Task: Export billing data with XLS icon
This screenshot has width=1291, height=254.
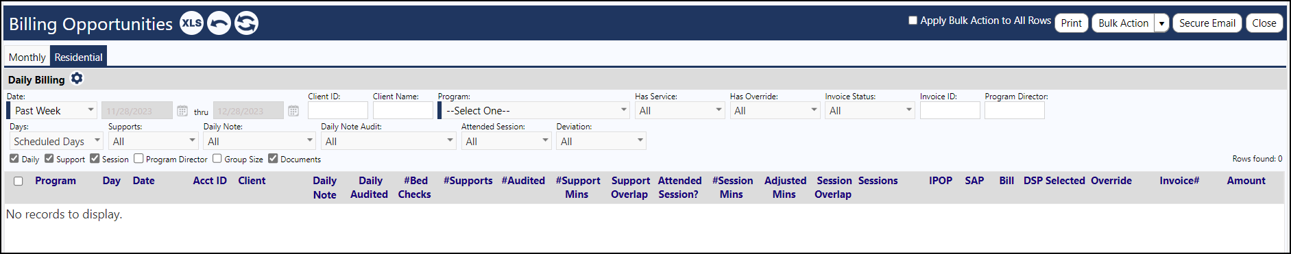Action: (192, 23)
